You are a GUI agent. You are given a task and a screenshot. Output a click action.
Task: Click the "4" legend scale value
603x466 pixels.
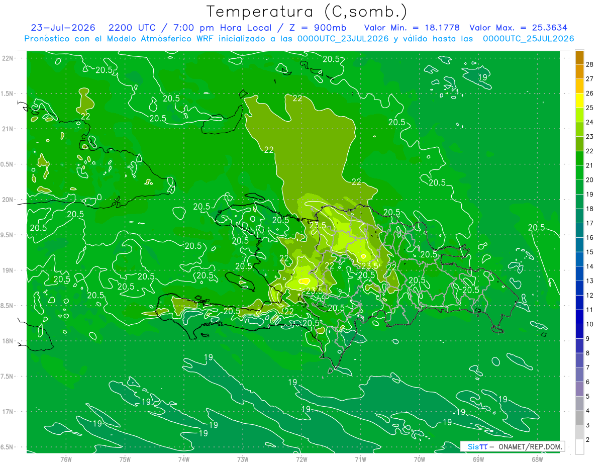[x=588, y=411]
